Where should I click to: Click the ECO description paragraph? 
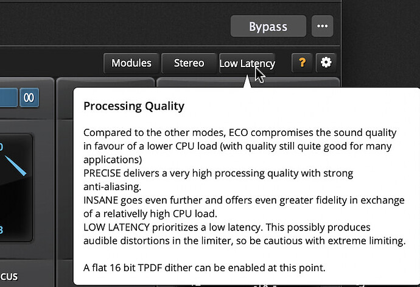point(240,146)
